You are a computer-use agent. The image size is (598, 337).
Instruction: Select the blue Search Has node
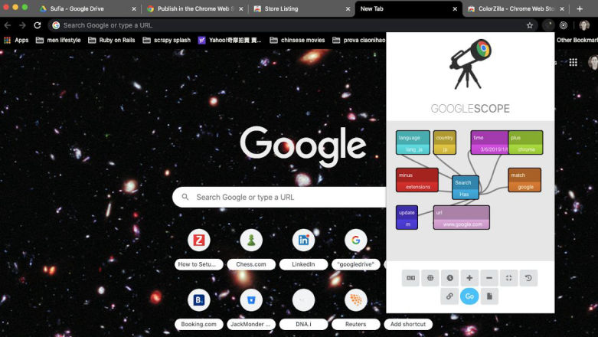tap(466, 187)
